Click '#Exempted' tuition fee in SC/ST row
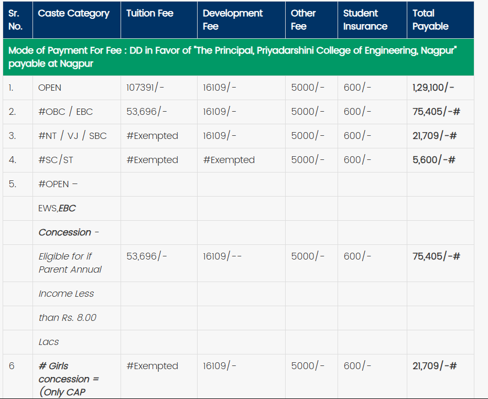Image resolution: width=488 pixels, height=399 pixels. tap(152, 160)
